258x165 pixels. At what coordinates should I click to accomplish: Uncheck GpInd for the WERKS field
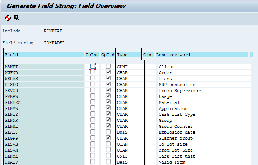108,78
